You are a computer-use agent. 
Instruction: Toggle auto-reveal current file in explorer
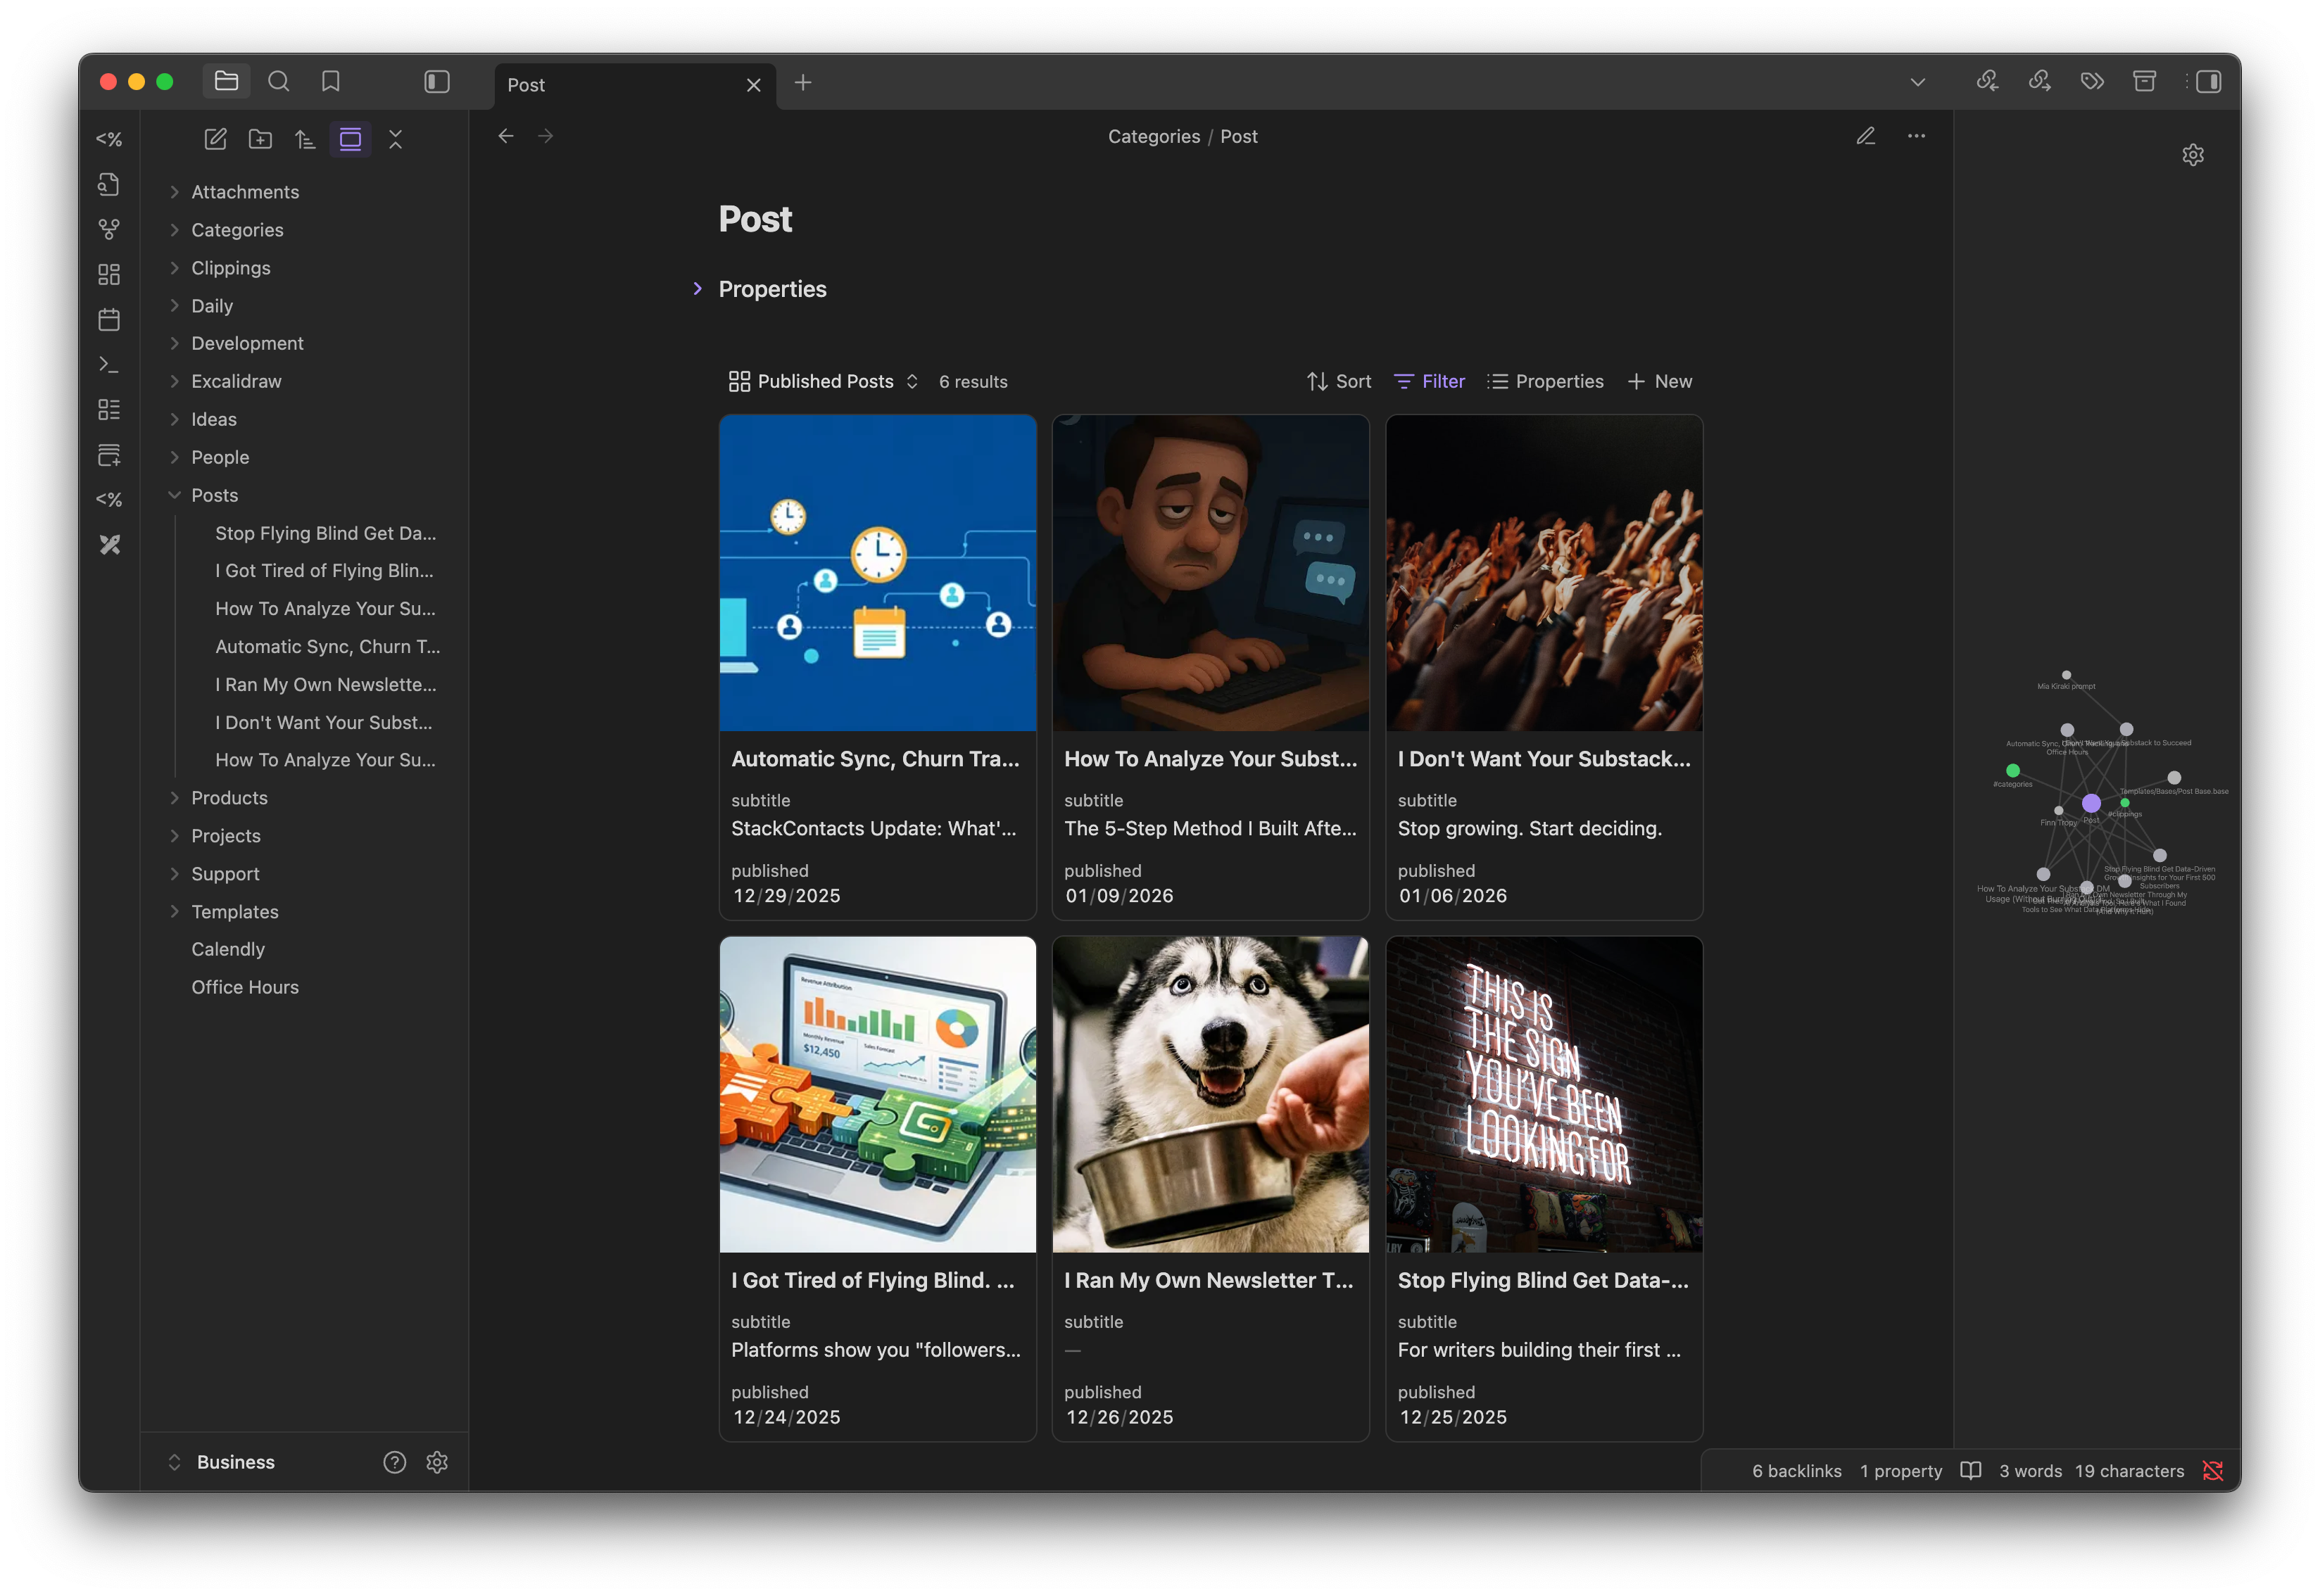[x=350, y=139]
